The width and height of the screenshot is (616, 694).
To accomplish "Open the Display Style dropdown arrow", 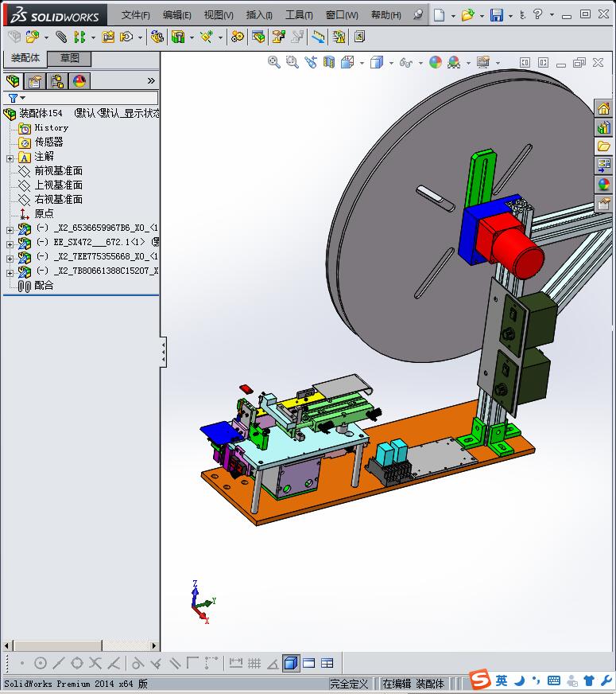I will [391, 64].
